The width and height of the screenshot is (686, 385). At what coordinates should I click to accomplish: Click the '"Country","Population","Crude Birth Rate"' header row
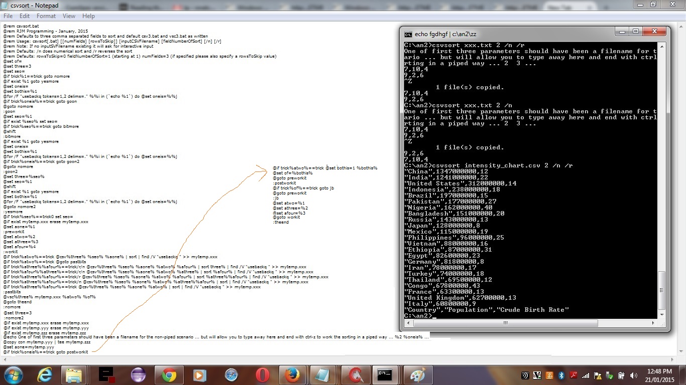click(x=486, y=310)
